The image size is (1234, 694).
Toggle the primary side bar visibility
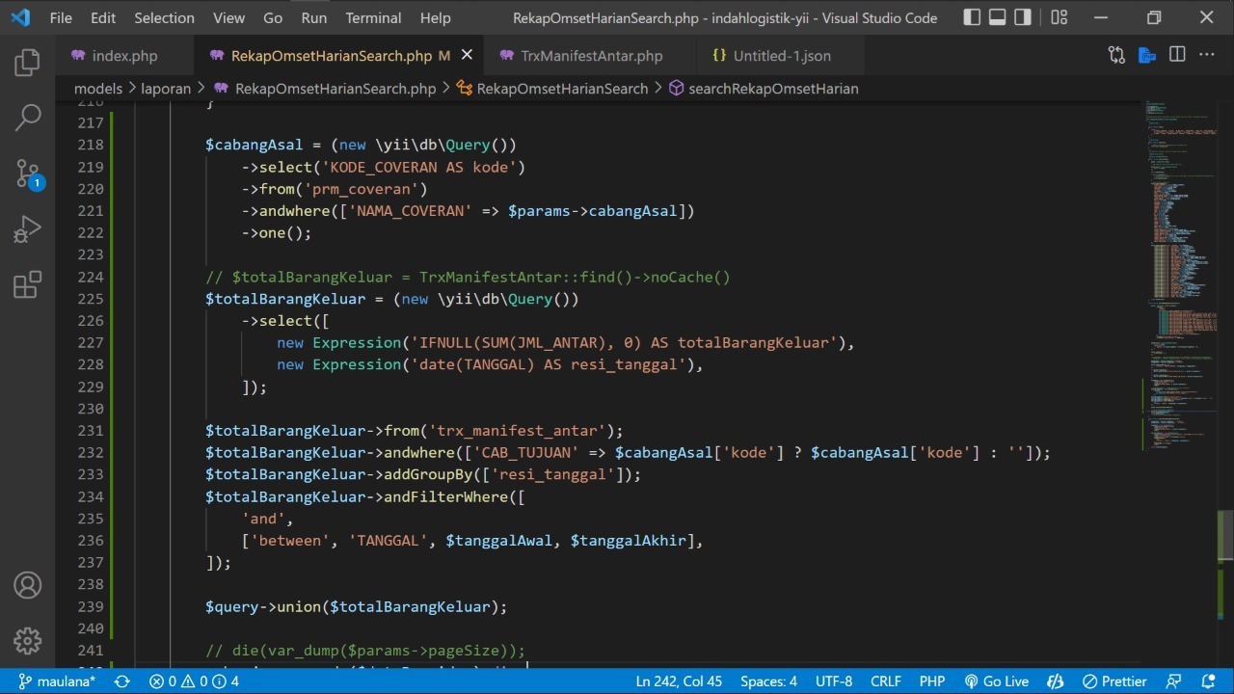972,17
